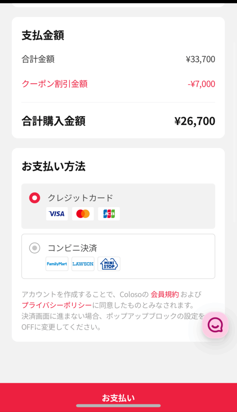
Task: Click the MINI STOP logo
Action: coord(109,264)
